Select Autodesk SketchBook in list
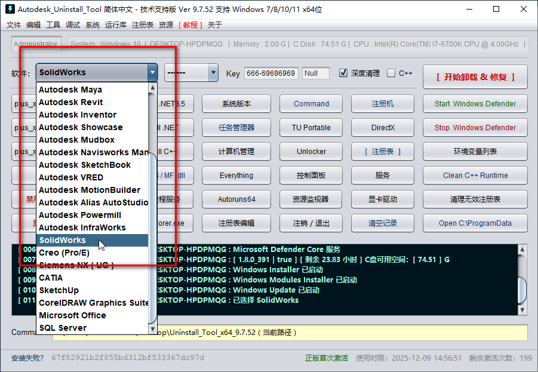 pos(93,165)
